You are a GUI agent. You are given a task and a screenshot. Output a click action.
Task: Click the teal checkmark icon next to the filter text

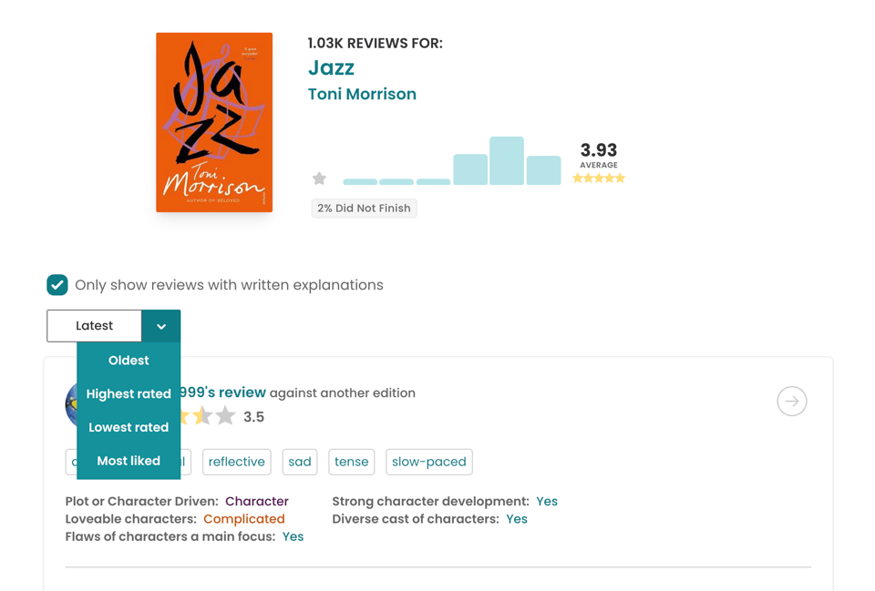click(57, 284)
